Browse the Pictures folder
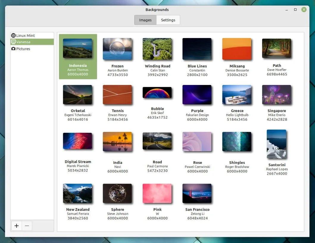 [x=23, y=49]
